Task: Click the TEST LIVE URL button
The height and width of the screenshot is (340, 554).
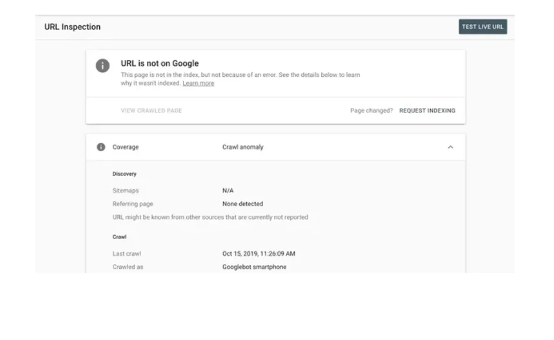Action: [483, 26]
